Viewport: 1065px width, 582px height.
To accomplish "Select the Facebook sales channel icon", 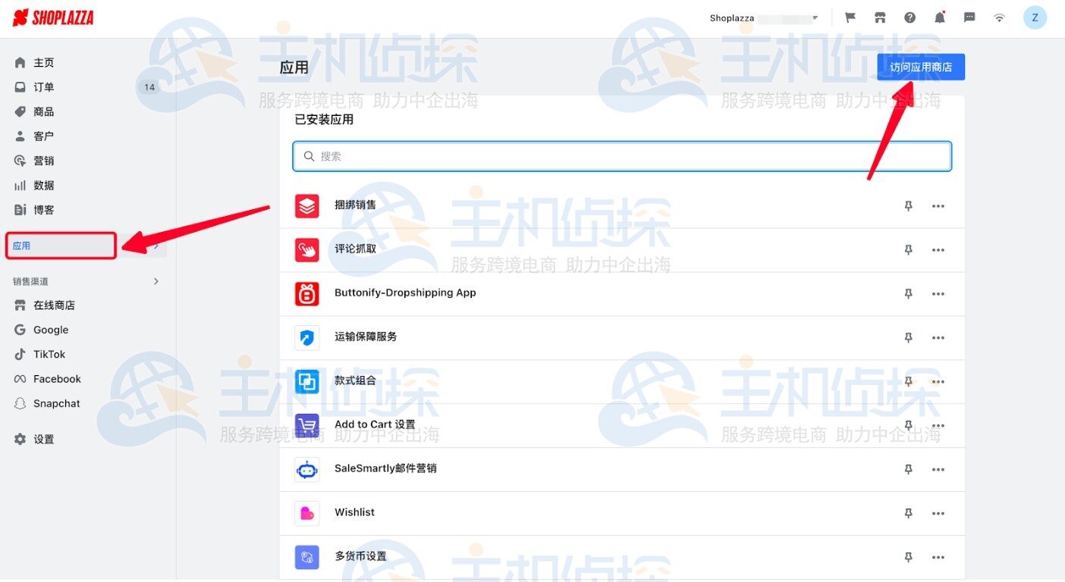I will pos(20,378).
